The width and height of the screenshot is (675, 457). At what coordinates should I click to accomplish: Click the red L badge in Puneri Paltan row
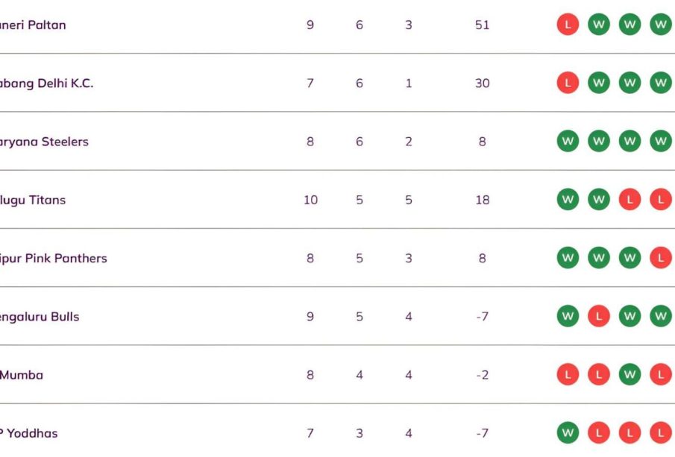coord(568,25)
